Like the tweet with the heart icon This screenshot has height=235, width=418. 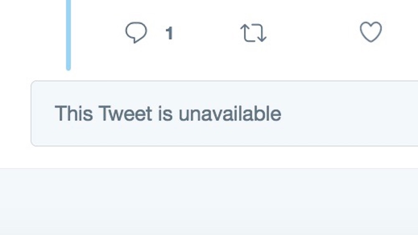point(371,32)
